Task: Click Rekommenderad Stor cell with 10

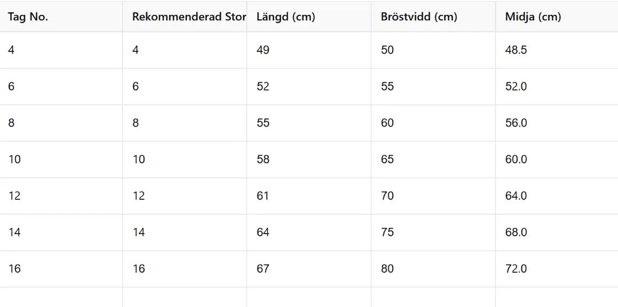Action: pyautogui.click(x=139, y=159)
